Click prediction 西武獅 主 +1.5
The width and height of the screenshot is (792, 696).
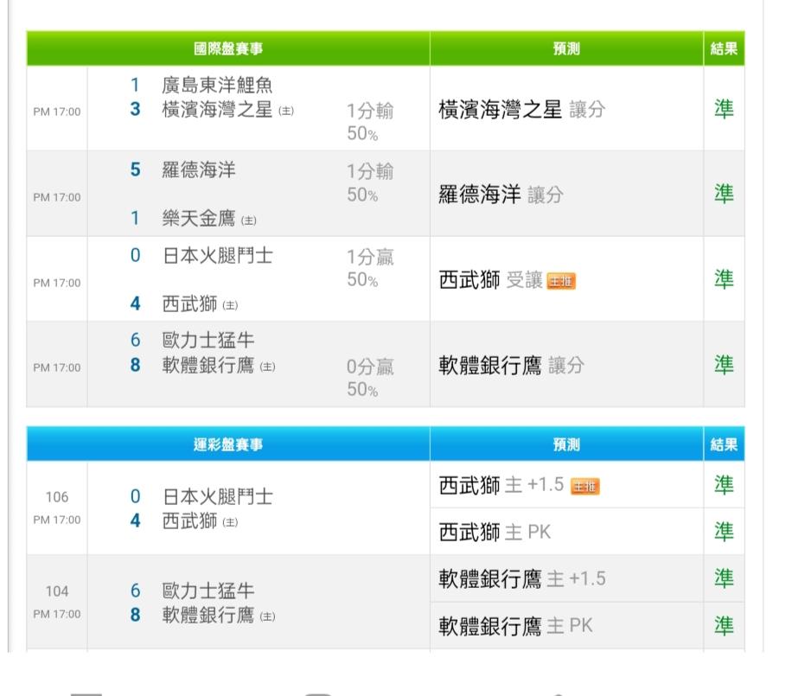pyautogui.click(x=501, y=485)
